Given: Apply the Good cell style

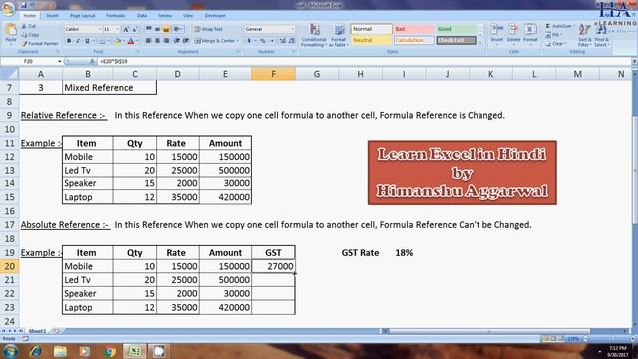Looking at the screenshot, I should coord(456,29).
